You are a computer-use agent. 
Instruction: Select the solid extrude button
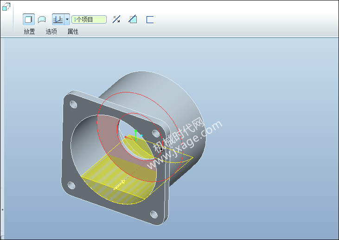coord(29,19)
